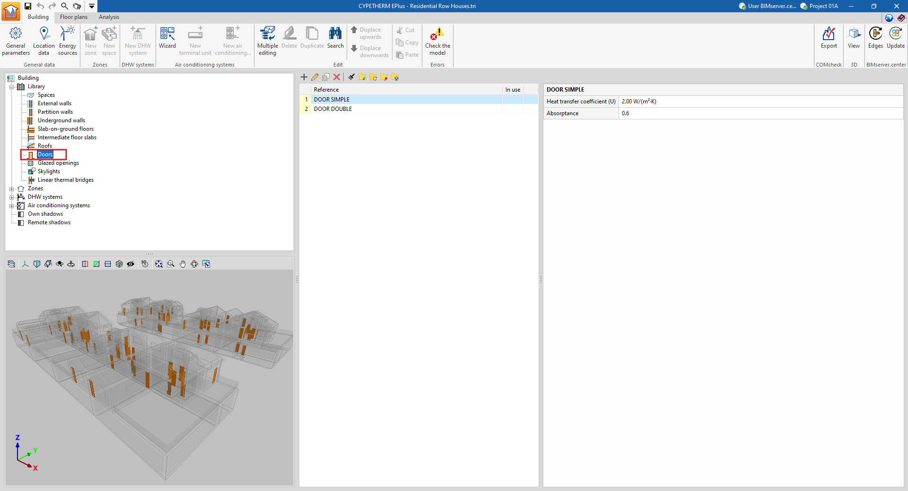This screenshot has height=491, width=908.
Task: Delete door entry with red X
Action: [337, 77]
